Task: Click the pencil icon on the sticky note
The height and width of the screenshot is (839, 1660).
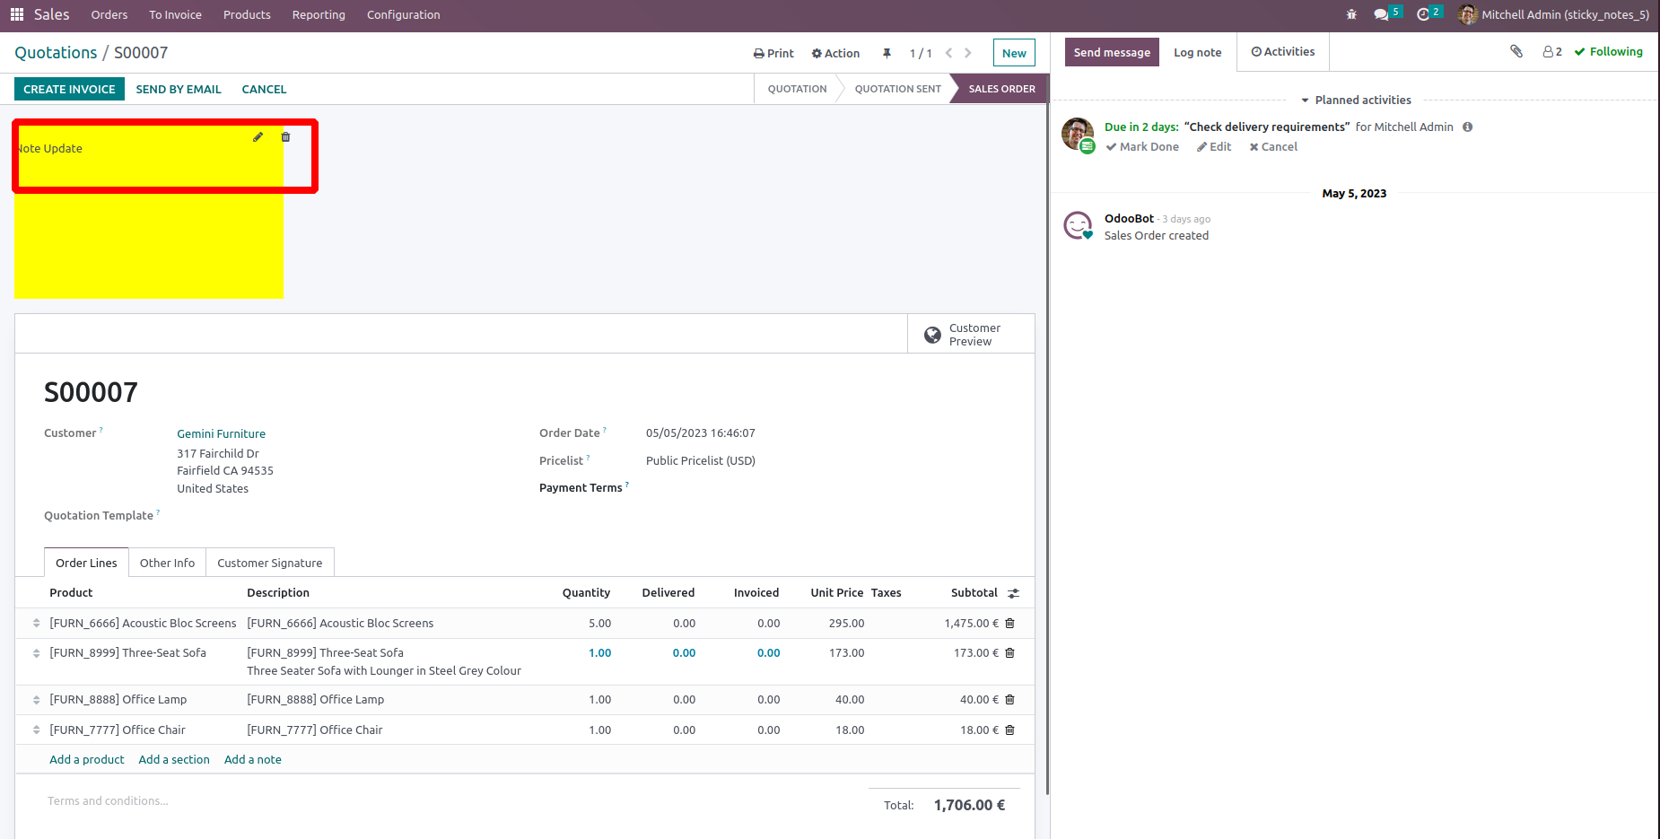Action: click(258, 137)
